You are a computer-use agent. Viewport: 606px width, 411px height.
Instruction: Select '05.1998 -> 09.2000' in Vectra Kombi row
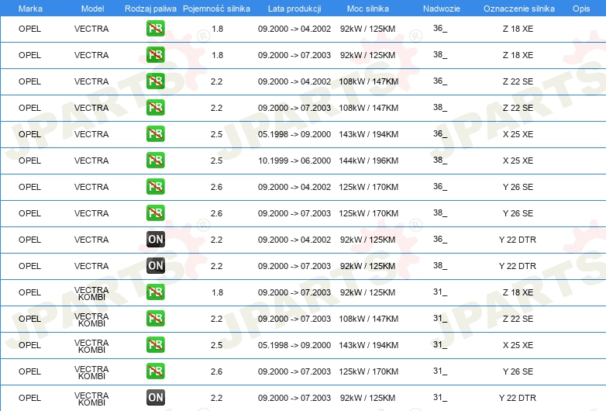coord(294,345)
